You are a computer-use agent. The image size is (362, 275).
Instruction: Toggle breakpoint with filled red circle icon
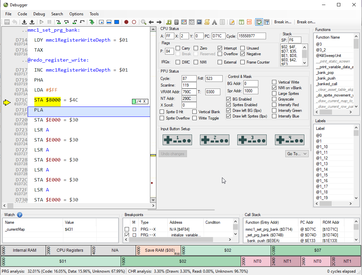point(126,22)
